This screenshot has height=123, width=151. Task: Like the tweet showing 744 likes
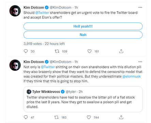click(x=89, y=117)
